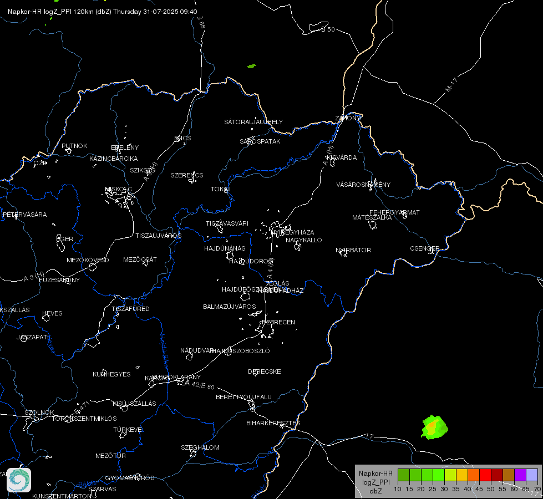Viewport: 543px width, 499px height.
Task: Click the NAGYKÁLLÓ town label
Action: click(x=304, y=240)
